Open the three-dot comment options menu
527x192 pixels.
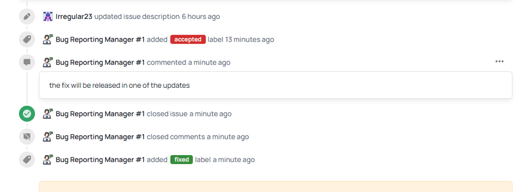click(x=500, y=62)
